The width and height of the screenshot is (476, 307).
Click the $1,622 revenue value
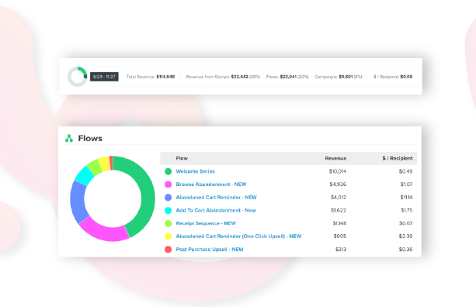[x=339, y=210]
